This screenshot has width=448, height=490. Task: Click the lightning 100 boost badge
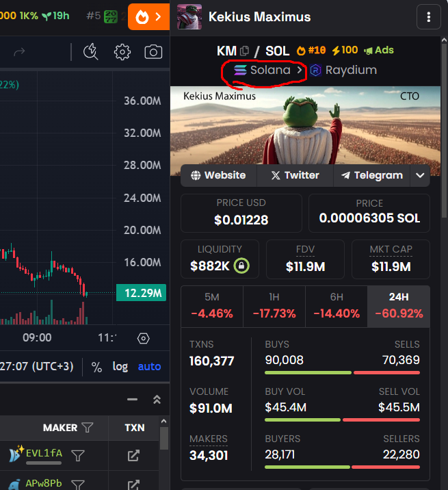click(345, 50)
